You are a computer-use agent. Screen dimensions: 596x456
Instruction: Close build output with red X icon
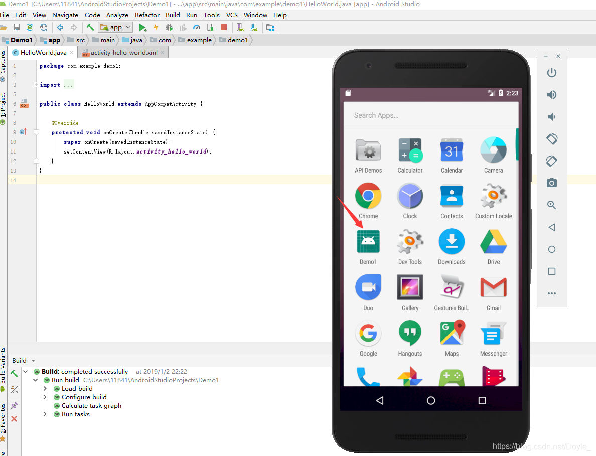coord(14,419)
